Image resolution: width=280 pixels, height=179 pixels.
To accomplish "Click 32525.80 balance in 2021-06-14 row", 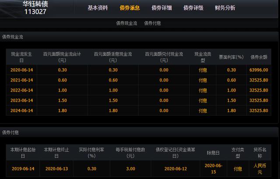I will tap(259, 80).
